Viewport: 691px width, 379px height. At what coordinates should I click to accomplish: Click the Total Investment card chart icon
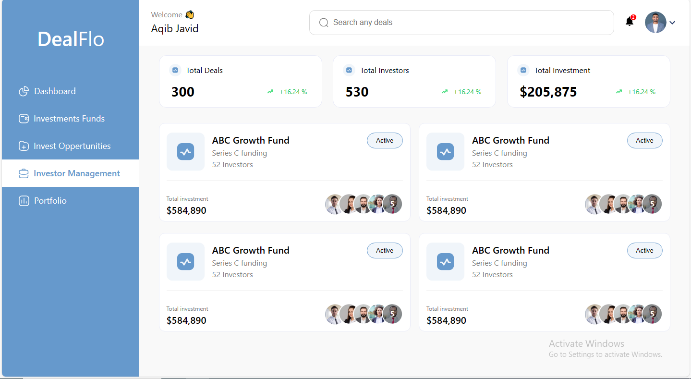pos(523,70)
